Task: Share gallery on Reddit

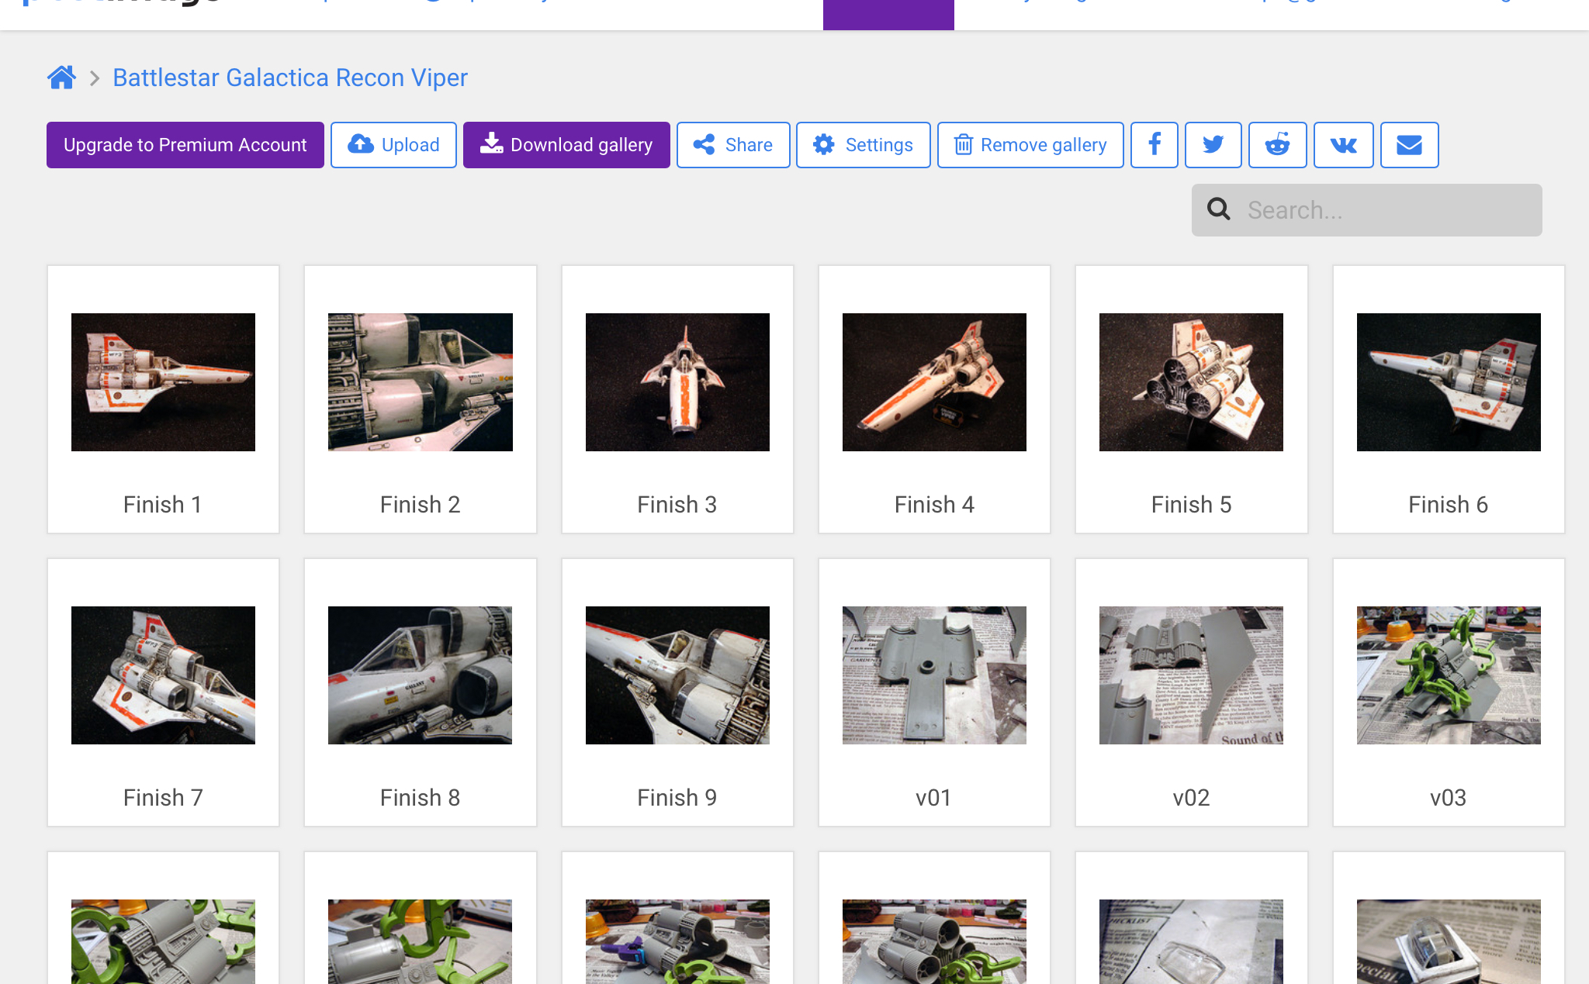Action: 1277,145
